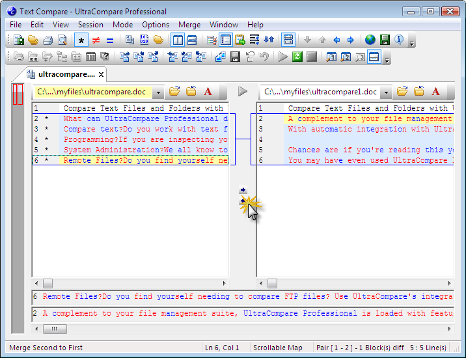Expand second toolbar overflow options arrow
This screenshot has height=358, width=466.
[x=387, y=61]
